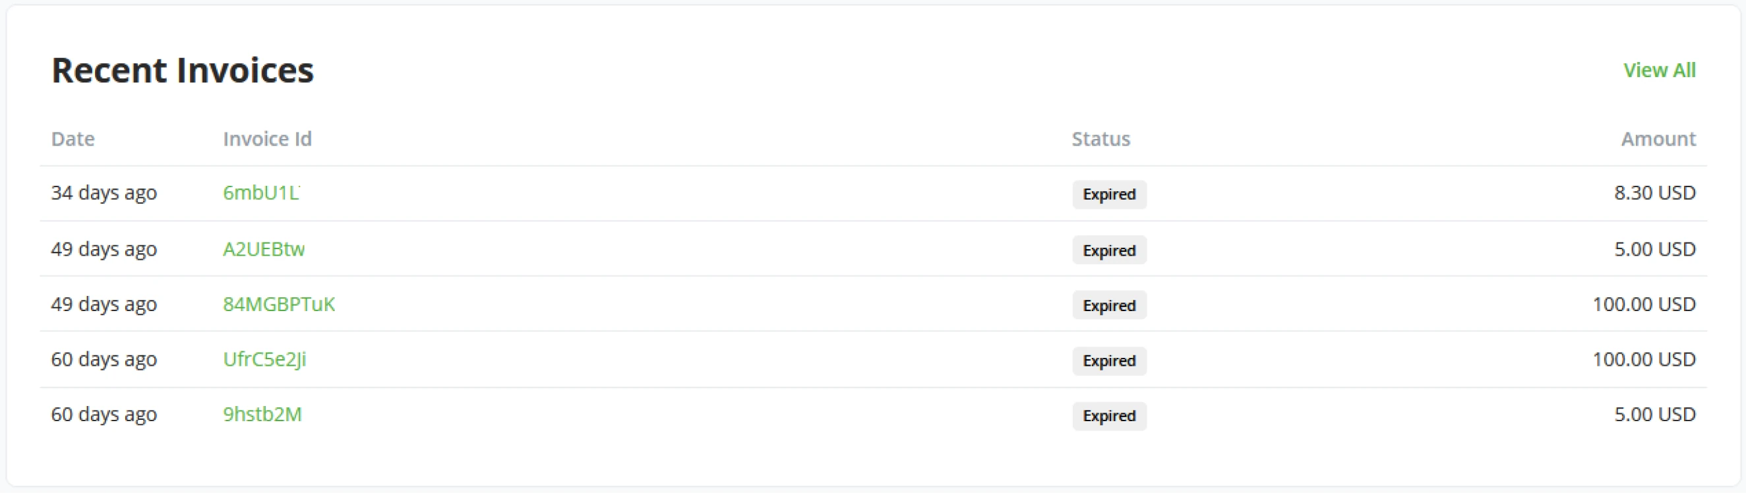This screenshot has height=493, width=1746.
Task: Click the 8.30 USD amount
Action: tap(1654, 193)
